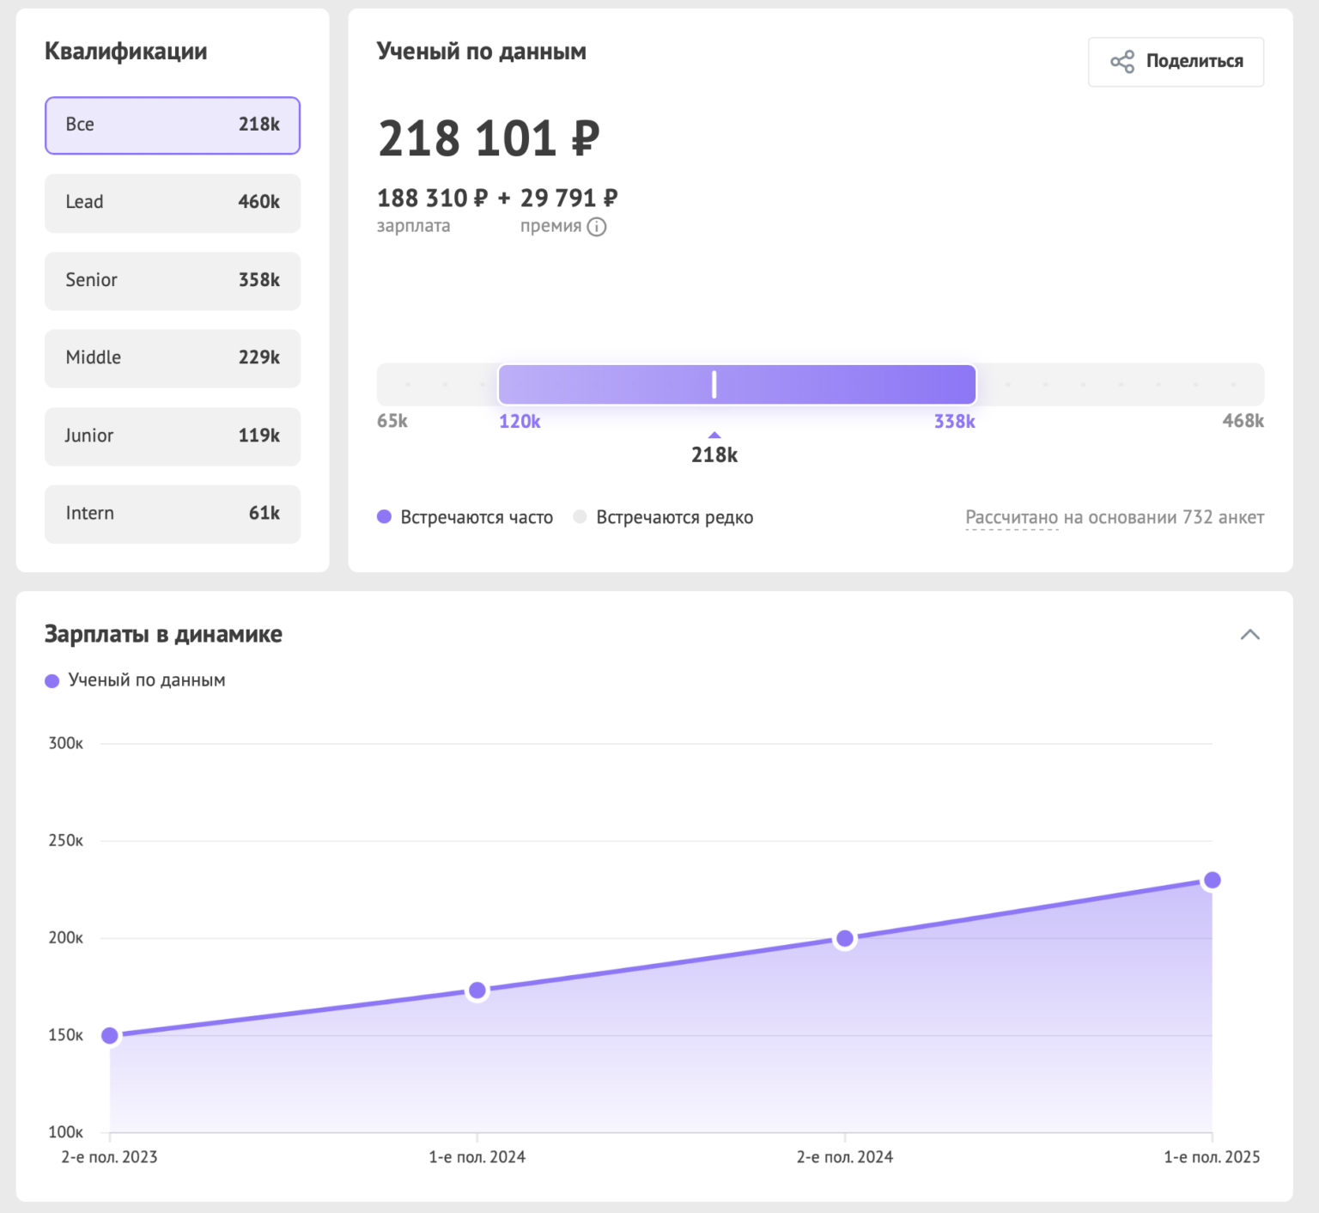The width and height of the screenshot is (1319, 1213).
Task: Collapse the Зарплаты в динамике section
Action: click(x=1249, y=635)
